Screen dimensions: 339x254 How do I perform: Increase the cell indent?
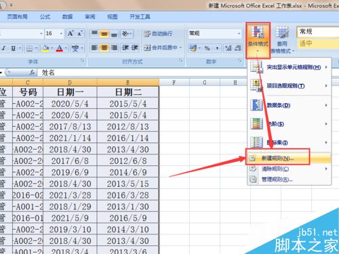tap(134, 48)
